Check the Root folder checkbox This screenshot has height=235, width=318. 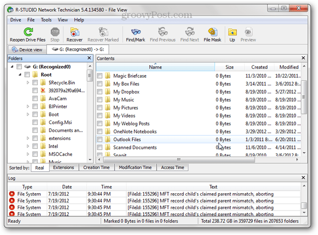tap(27, 75)
